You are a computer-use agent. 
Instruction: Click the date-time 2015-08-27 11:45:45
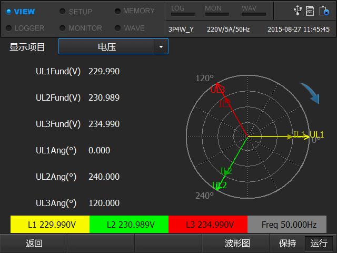pos(299,30)
